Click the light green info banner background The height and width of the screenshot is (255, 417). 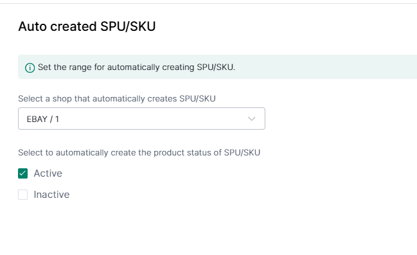[x=319, y=67]
